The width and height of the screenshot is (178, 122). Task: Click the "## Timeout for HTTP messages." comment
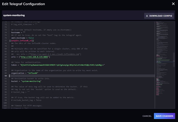point(27,106)
